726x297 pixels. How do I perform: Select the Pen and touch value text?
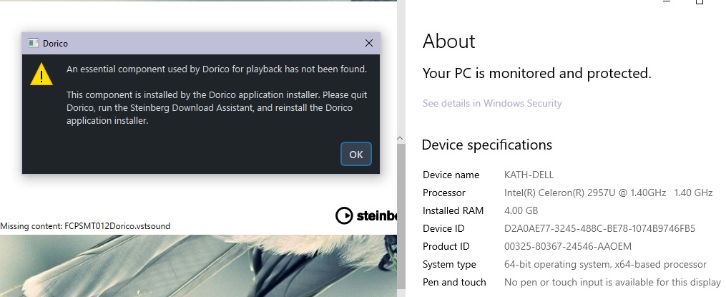[x=612, y=282]
